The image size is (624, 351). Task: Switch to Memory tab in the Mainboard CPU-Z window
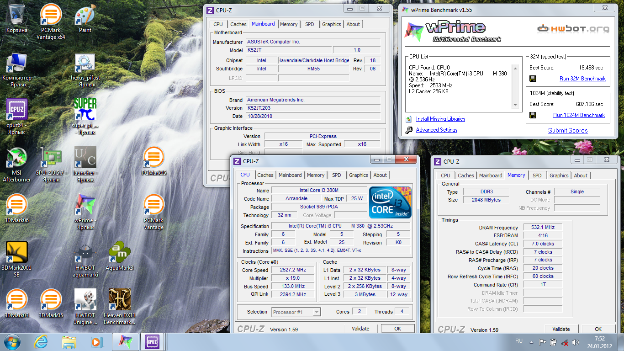click(289, 24)
